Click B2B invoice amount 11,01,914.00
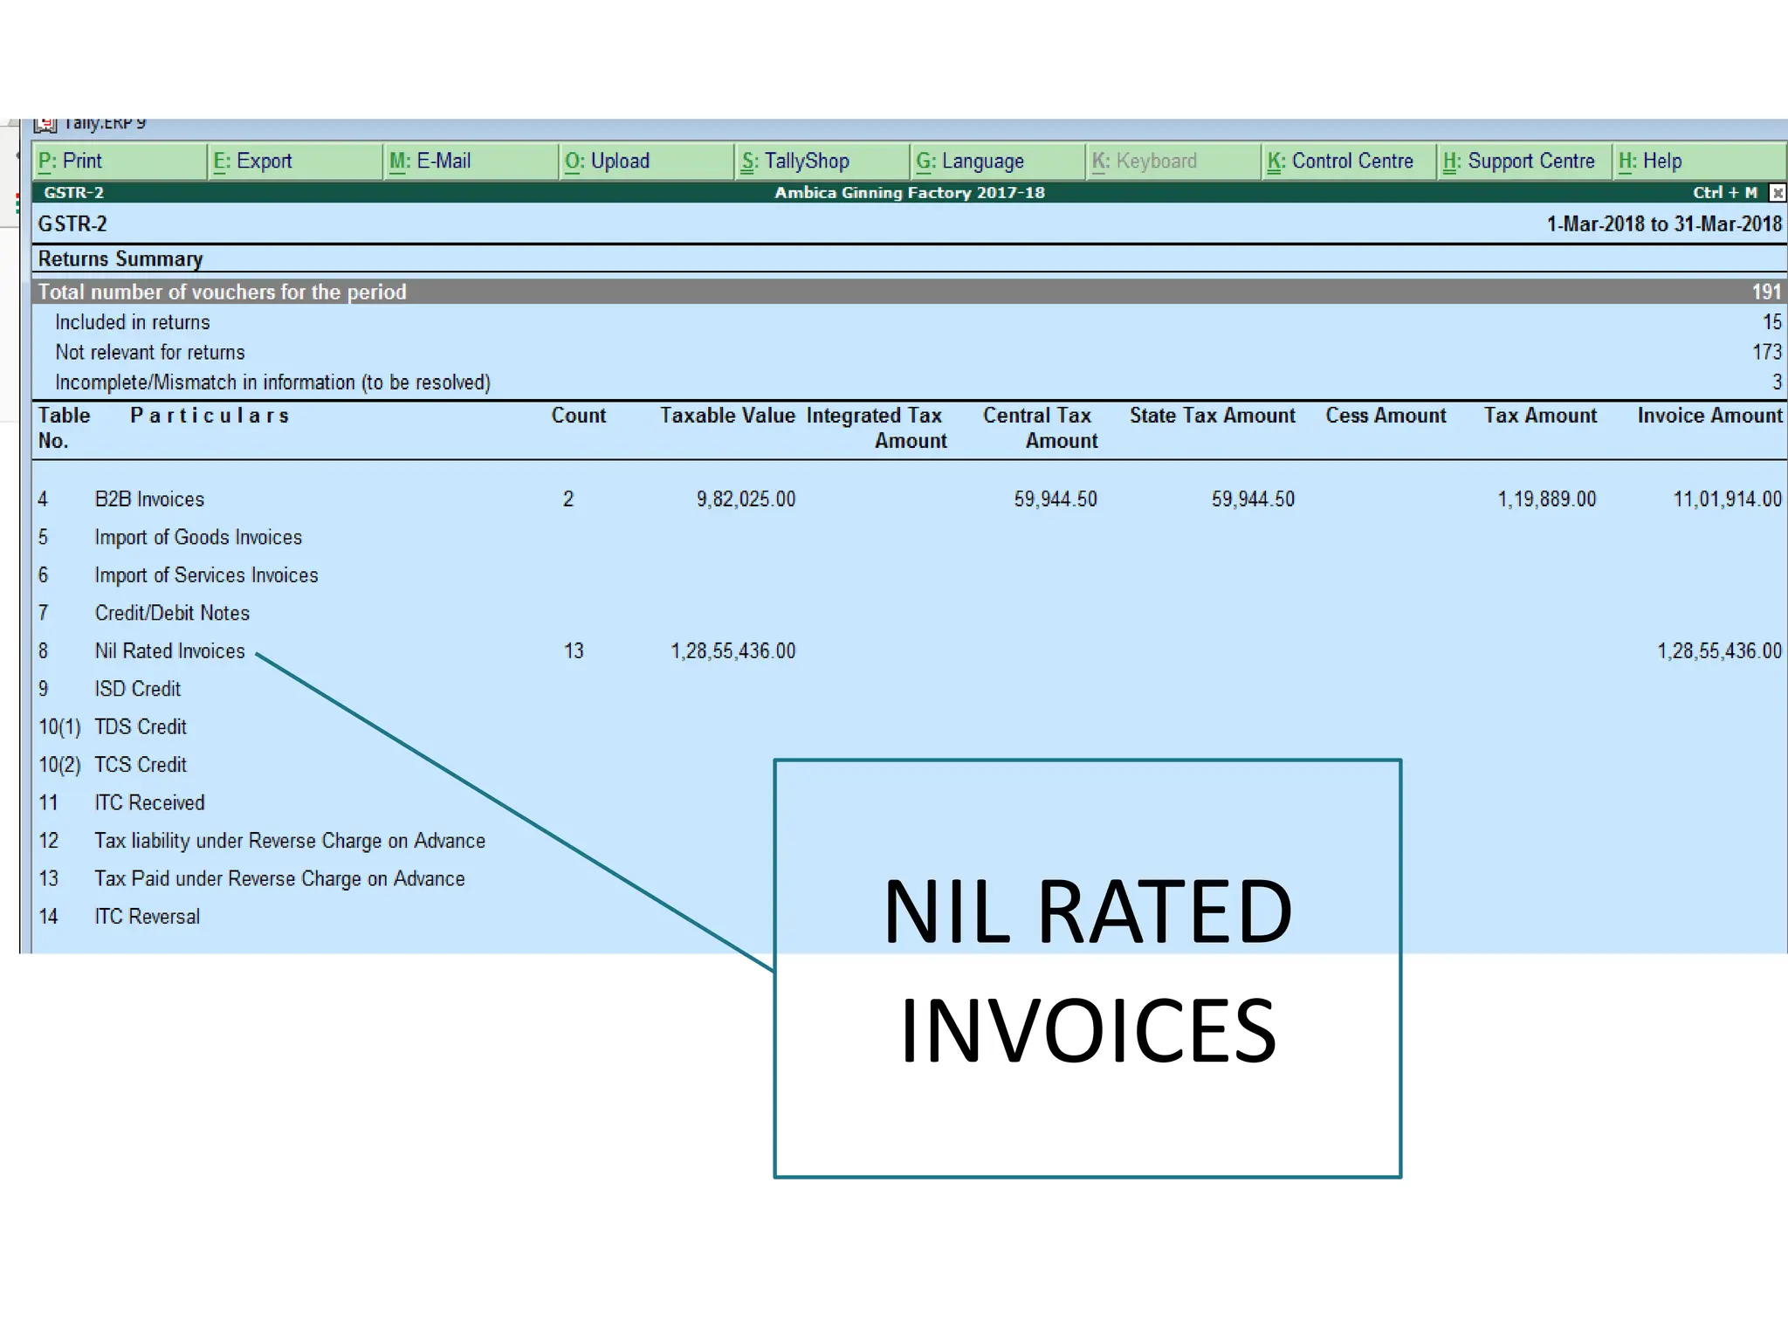Viewport: 1788px width, 1341px height. (x=1727, y=499)
